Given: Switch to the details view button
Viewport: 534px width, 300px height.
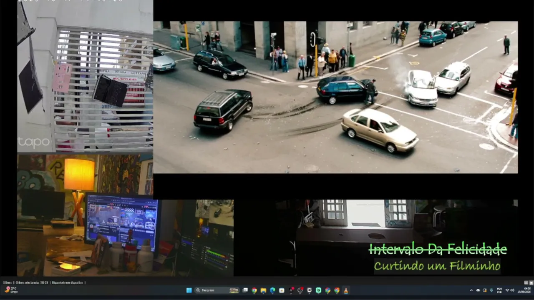Looking at the screenshot, I should [526, 282].
